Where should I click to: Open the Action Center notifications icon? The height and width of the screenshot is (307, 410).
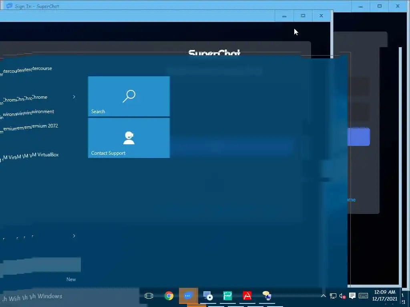(352, 295)
